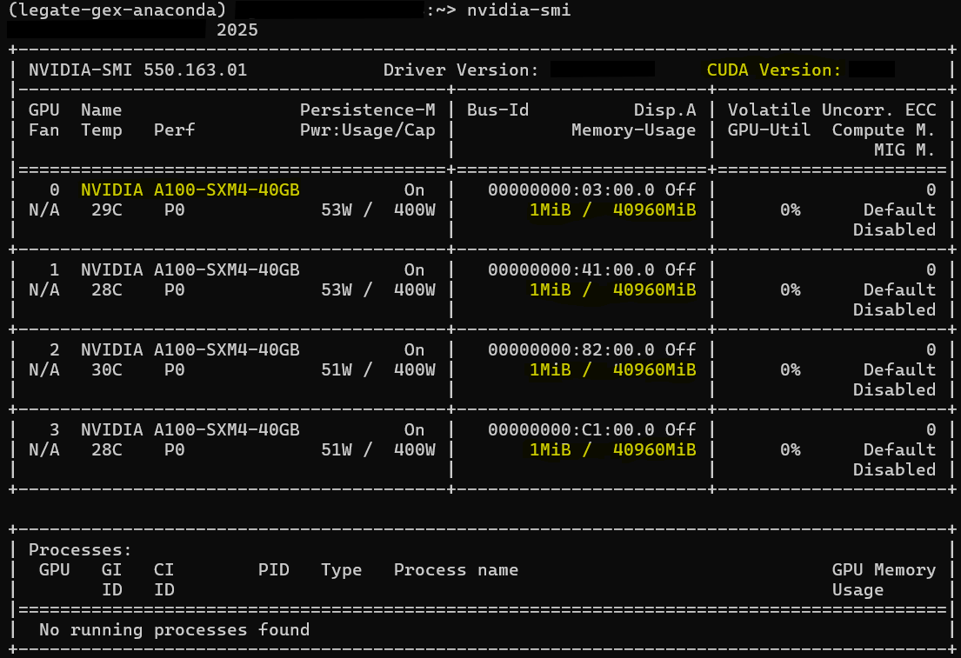Click the Memory-Usage column header
961x658 pixels.
tap(633, 130)
